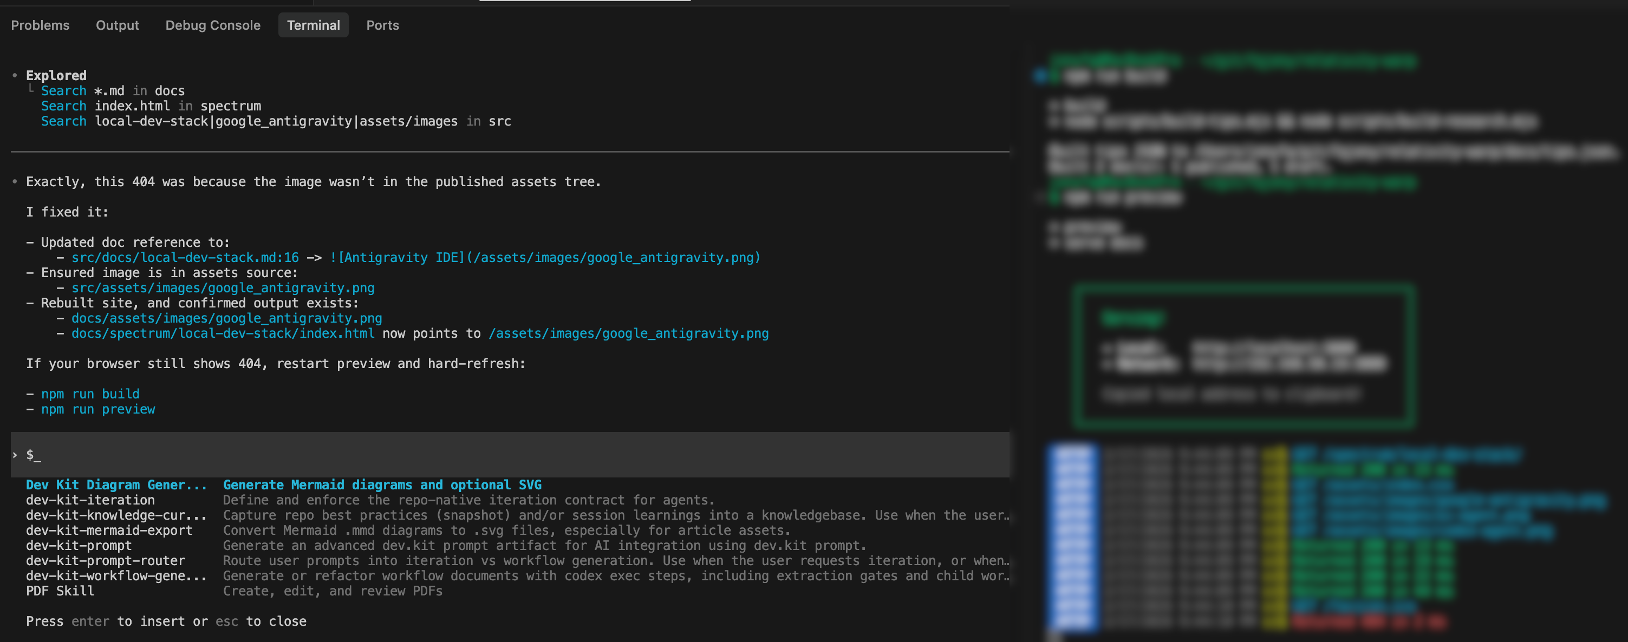Screen dimensions: 1628x642
Task: Open src/assets/images/google_antigravity.png
Action: pyautogui.click(x=223, y=287)
